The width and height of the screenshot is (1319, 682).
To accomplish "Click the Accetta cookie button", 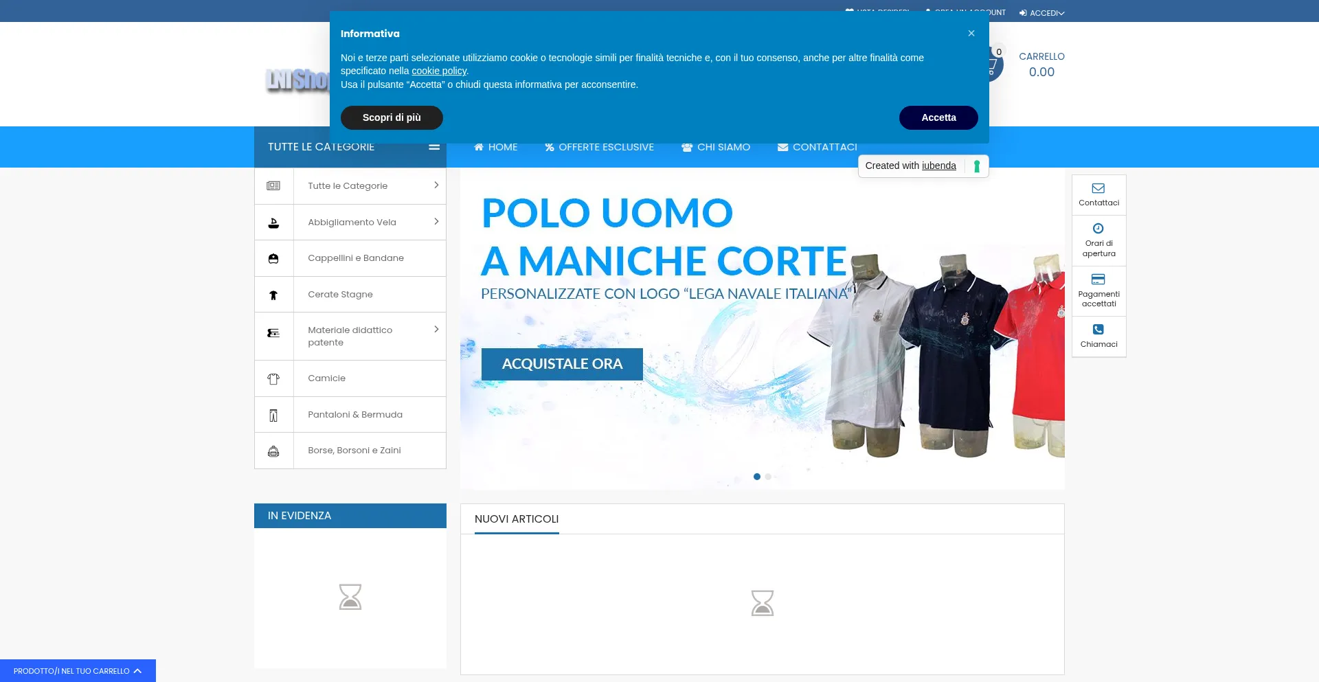I will pyautogui.click(x=938, y=117).
